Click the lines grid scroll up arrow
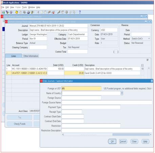This screenshot has height=153, width=155. click(x=149, y=68)
